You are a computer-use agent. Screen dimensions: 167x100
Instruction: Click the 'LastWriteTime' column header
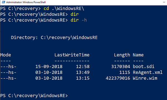[72, 55]
